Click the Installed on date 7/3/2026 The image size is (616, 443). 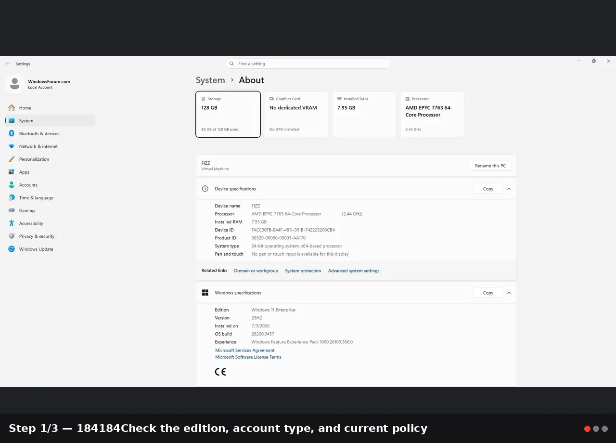260,326
